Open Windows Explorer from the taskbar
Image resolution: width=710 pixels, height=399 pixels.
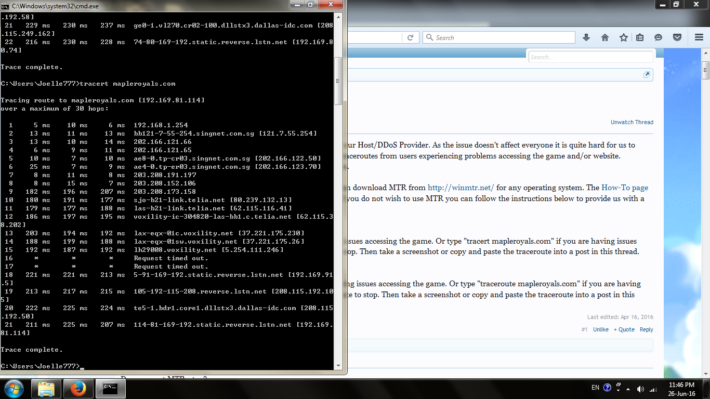coord(46,389)
